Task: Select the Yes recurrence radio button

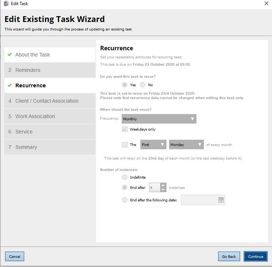Action: click(125, 85)
